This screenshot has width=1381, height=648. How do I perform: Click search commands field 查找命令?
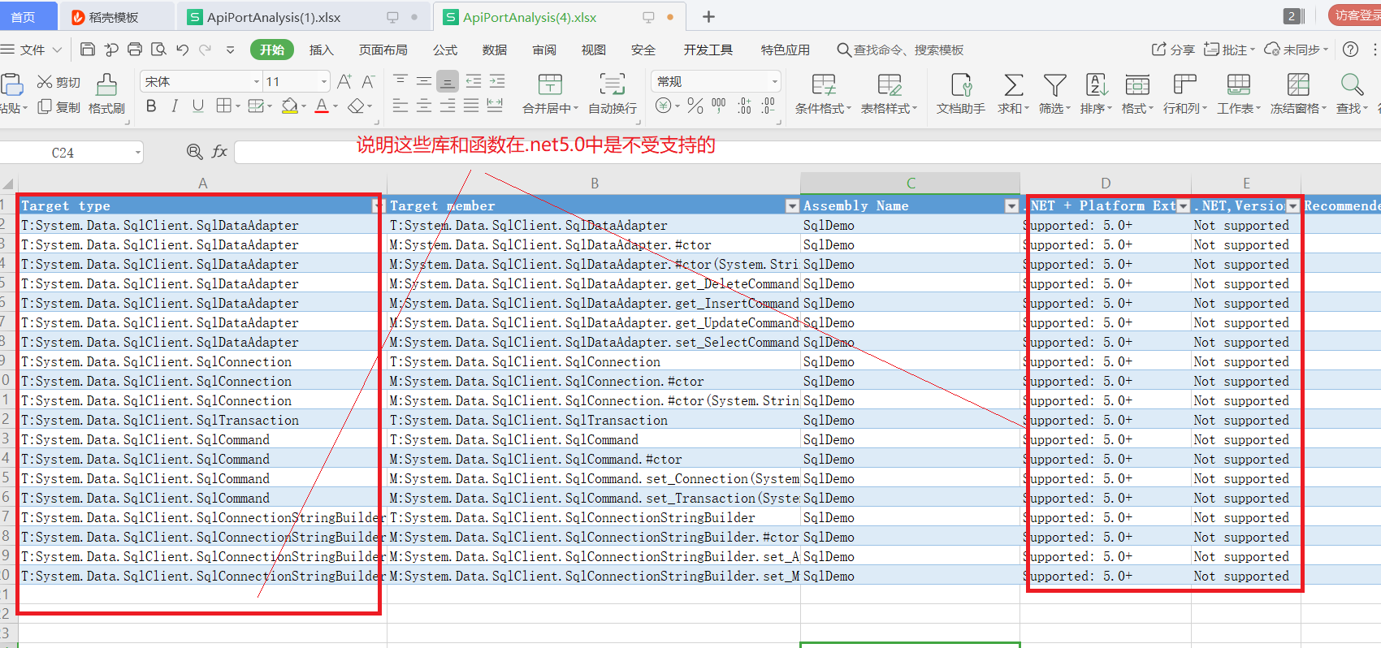[900, 50]
